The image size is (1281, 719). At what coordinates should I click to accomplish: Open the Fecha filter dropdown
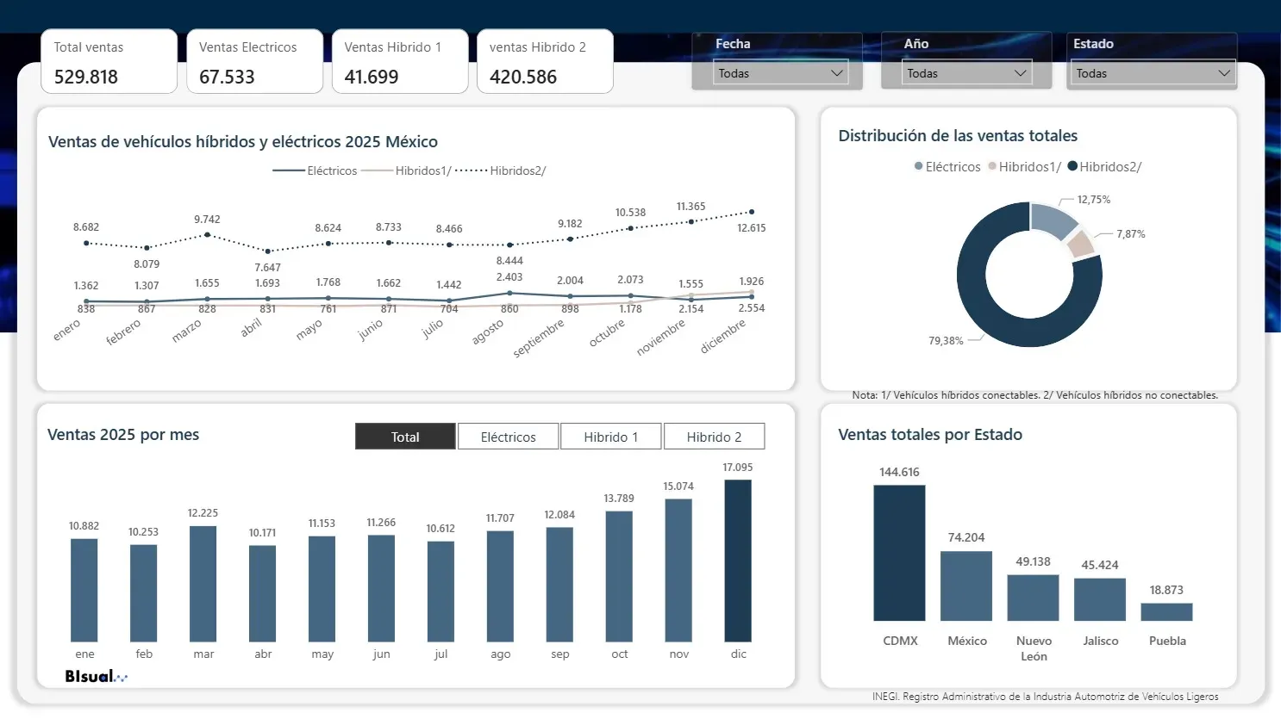pyautogui.click(x=778, y=73)
